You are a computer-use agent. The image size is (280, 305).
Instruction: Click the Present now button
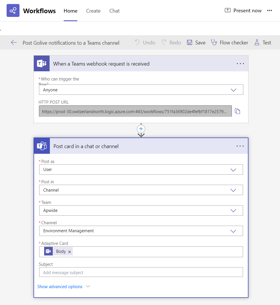tap(243, 11)
